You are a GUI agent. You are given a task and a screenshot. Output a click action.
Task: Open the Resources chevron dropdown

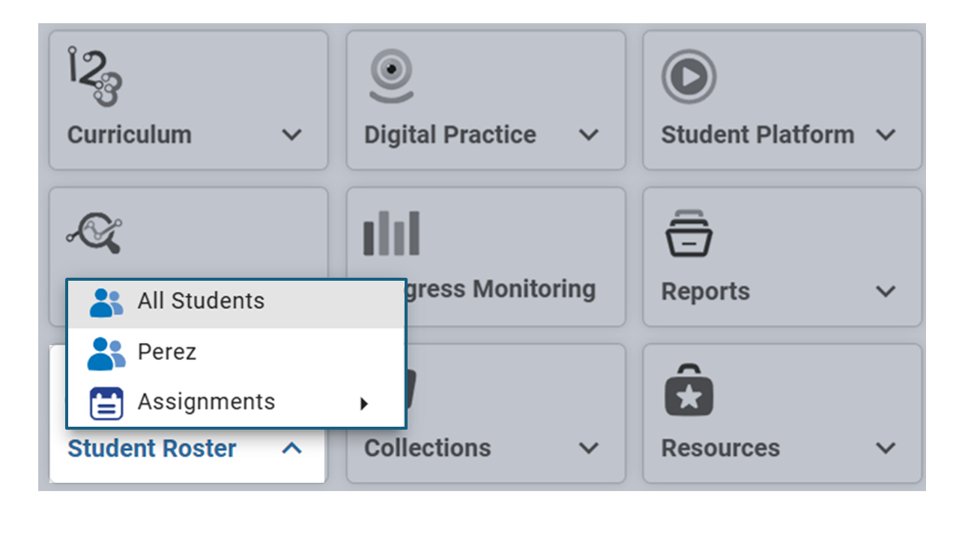886,448
